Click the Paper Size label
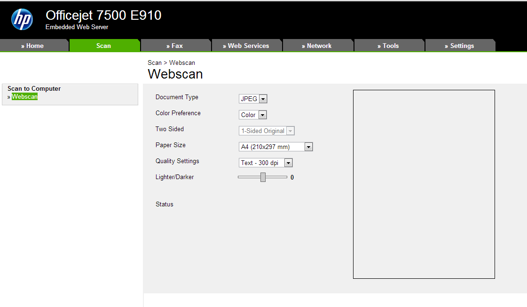The width and height of the screenshot is (527, 307). pos(170,145)
